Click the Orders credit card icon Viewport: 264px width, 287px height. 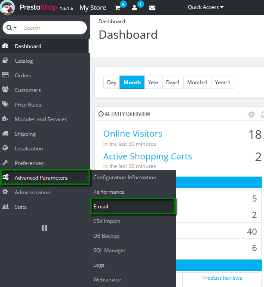pyautogui.click(x=5, y=75)
